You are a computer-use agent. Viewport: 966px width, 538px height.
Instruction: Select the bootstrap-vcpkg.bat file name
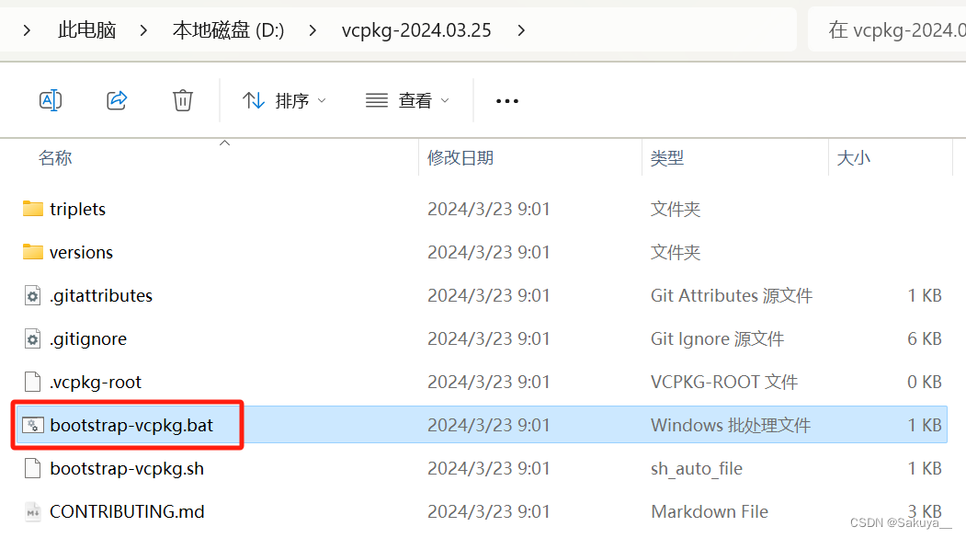[x=131, y=425]
